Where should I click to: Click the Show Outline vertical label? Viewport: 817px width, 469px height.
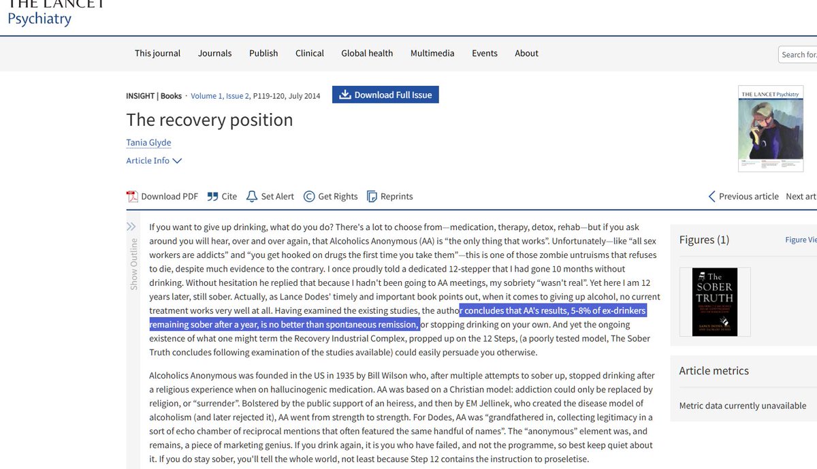[x=133, y=264]
